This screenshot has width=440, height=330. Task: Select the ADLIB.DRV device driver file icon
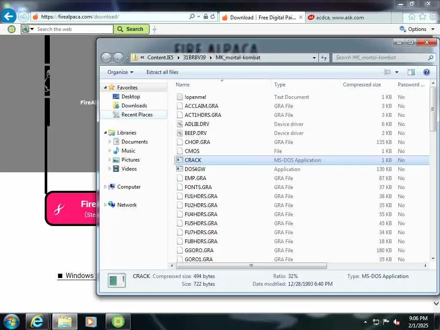point(180,124)
